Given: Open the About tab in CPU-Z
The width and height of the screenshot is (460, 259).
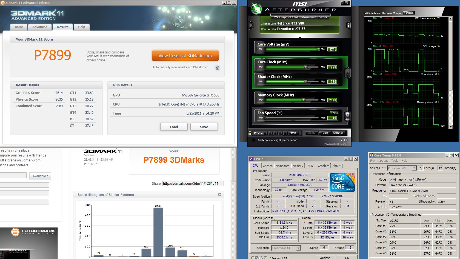Looking at the screenshot, I should pos(336,166).
